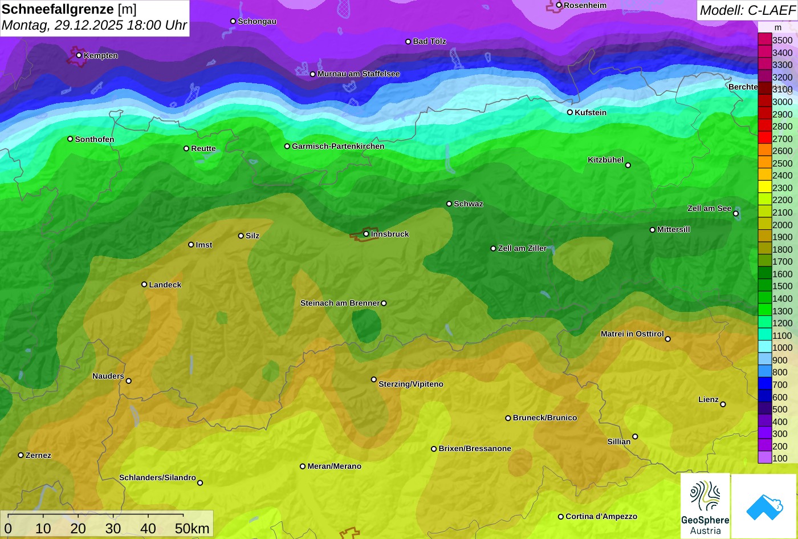
Task: Click the Bad Tölz location dot
Action: pos(408,42)
